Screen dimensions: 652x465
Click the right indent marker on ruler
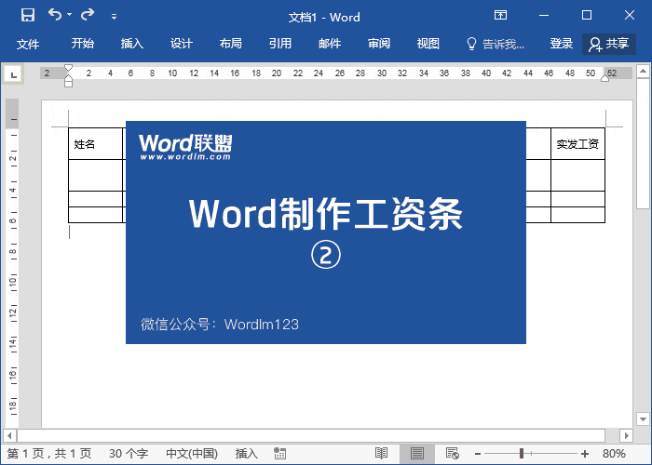tap(605, 78)
